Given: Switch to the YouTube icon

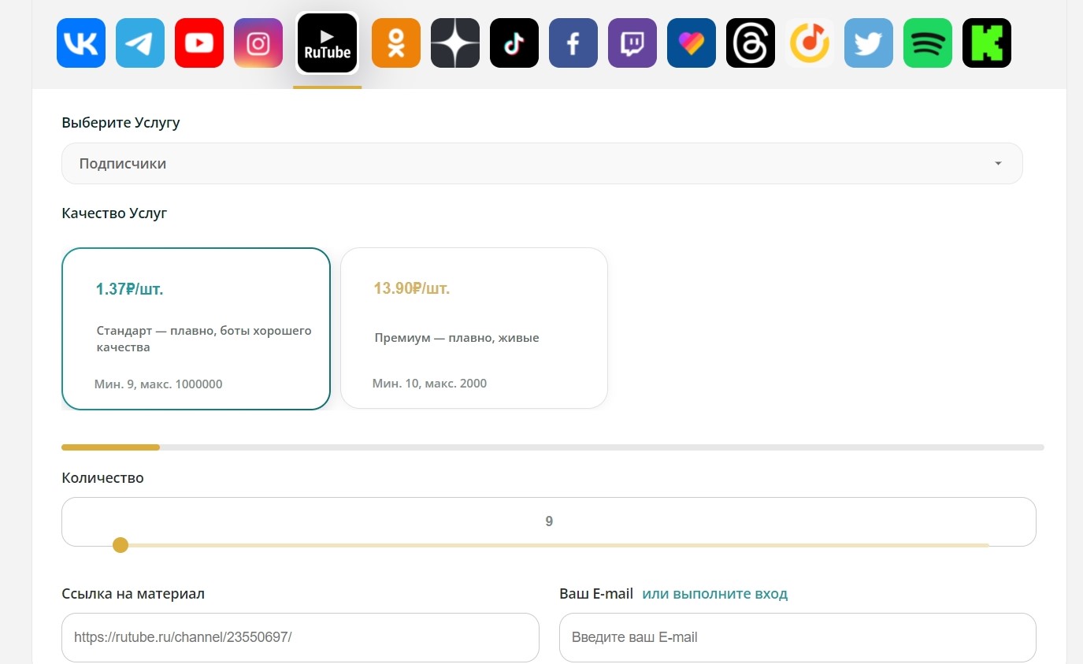Looking at the screenshot, I should 199,43.
